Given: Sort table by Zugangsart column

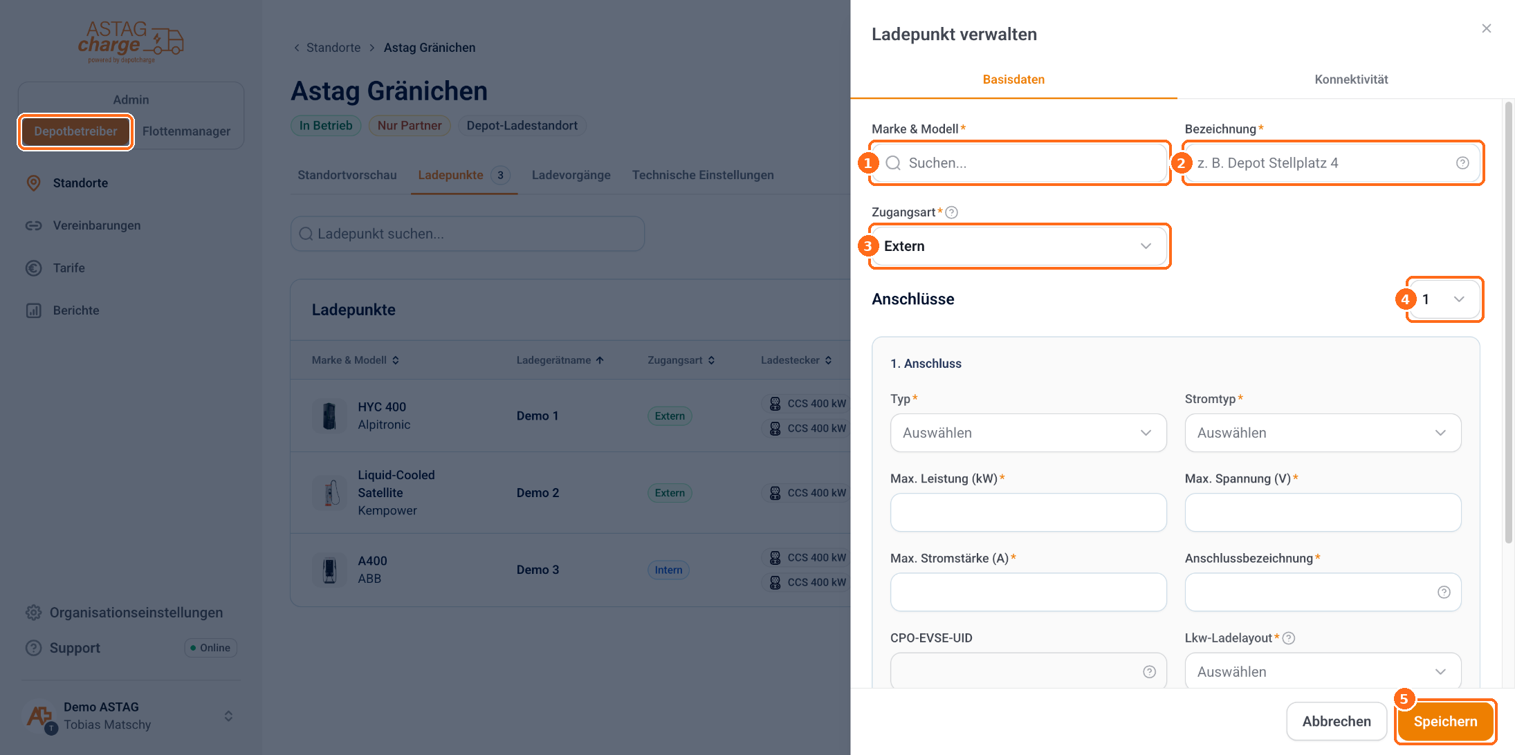Looking at the screenshot, I should pyautogui.click(x=681, y=360).
